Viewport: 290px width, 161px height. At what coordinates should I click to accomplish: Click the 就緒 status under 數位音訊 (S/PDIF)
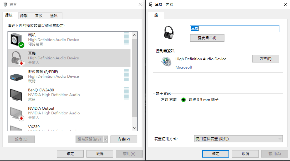[32, 81]
